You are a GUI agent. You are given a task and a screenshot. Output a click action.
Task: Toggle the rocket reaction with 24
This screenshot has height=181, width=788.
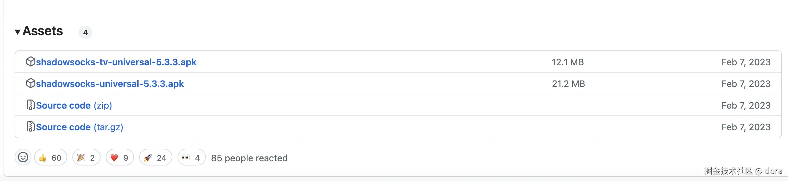pos(155,157)
